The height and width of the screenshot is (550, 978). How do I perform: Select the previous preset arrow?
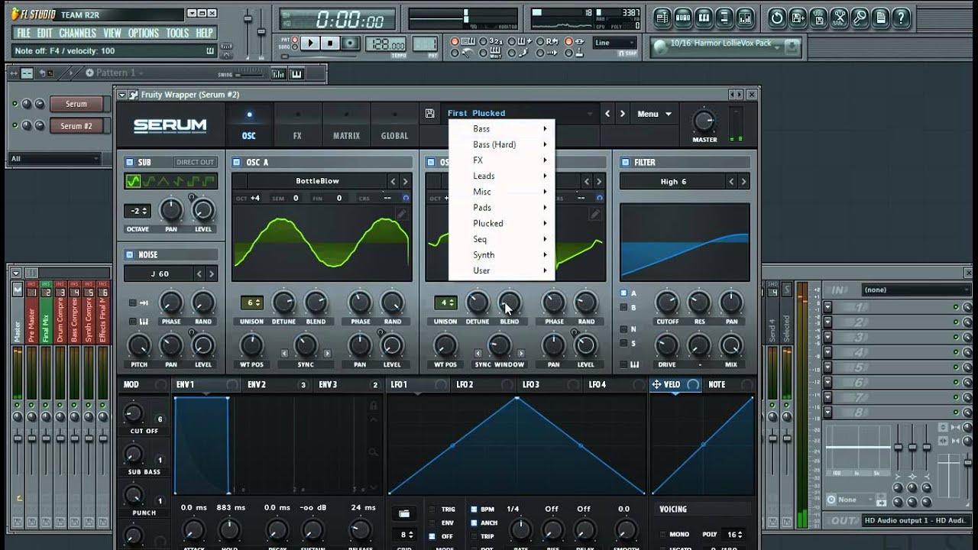click(x=608, y=114)
